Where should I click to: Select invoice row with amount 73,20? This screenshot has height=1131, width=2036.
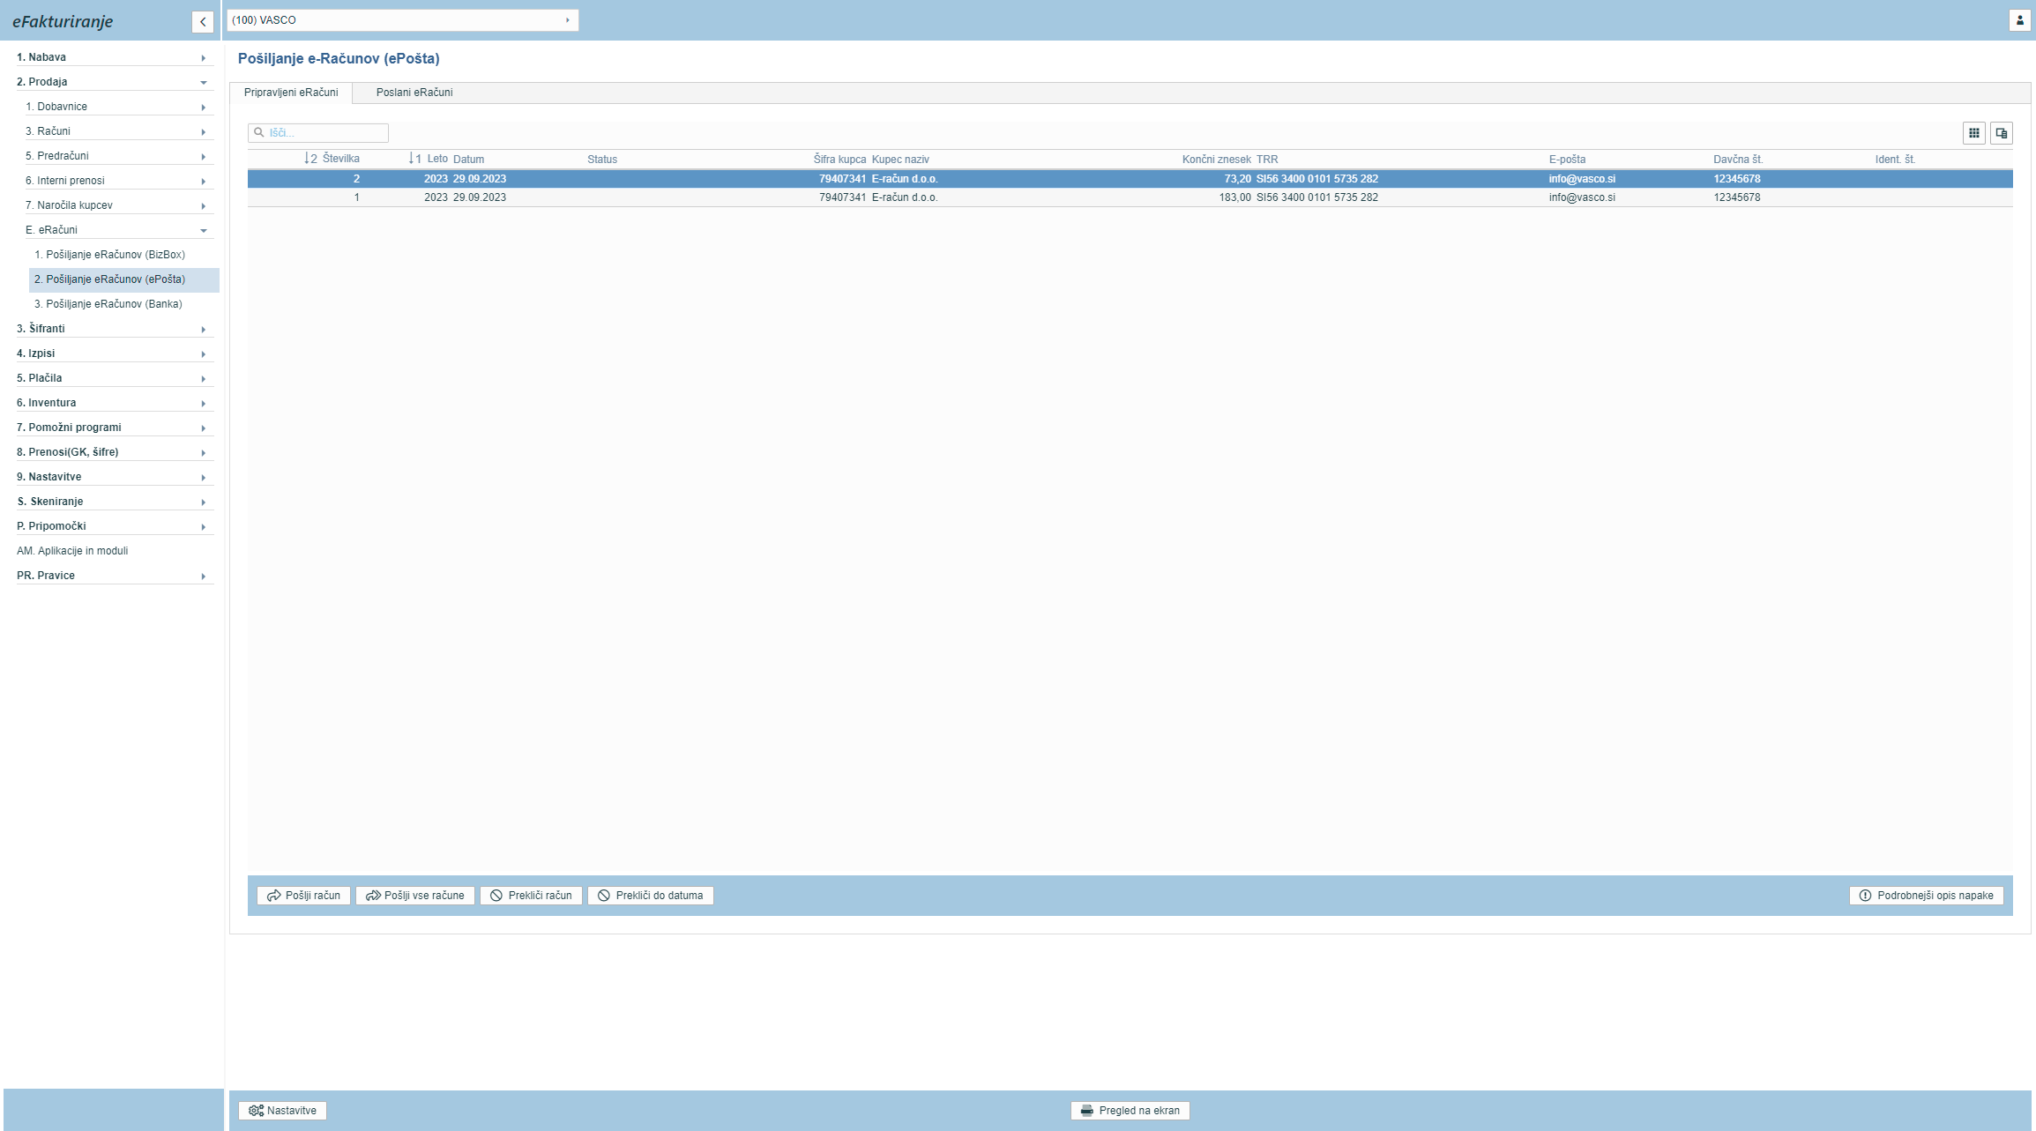tap(1130, 179)
